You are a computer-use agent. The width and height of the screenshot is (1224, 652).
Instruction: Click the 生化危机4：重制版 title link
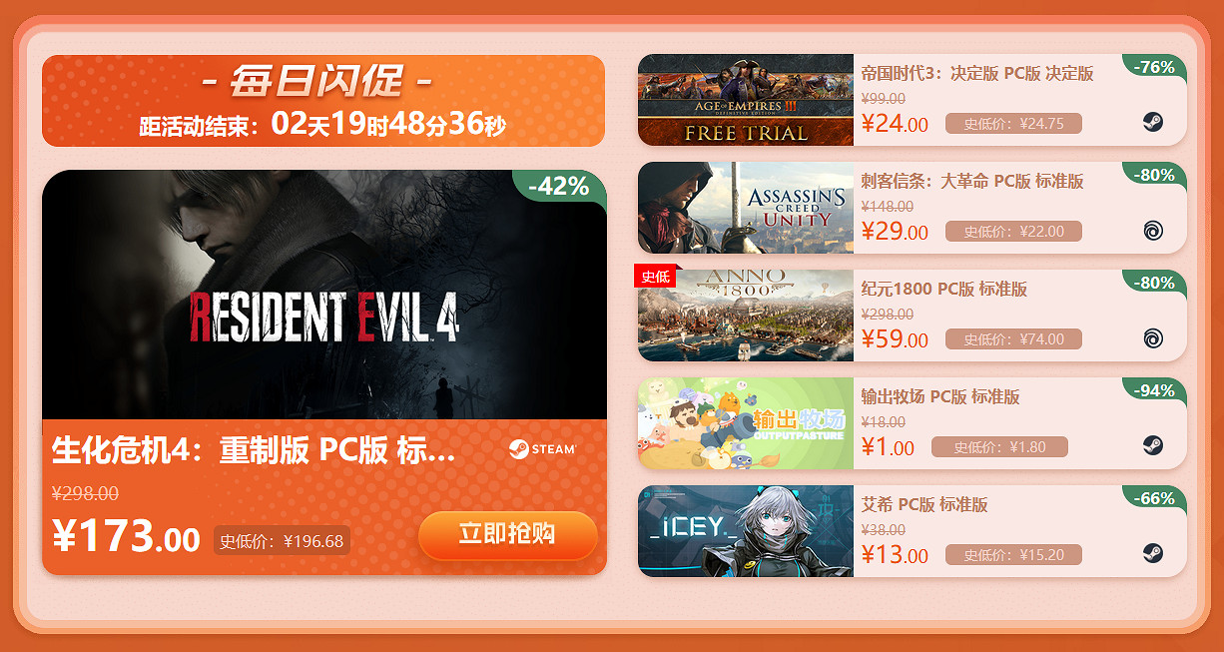click(x=254, y=450)
